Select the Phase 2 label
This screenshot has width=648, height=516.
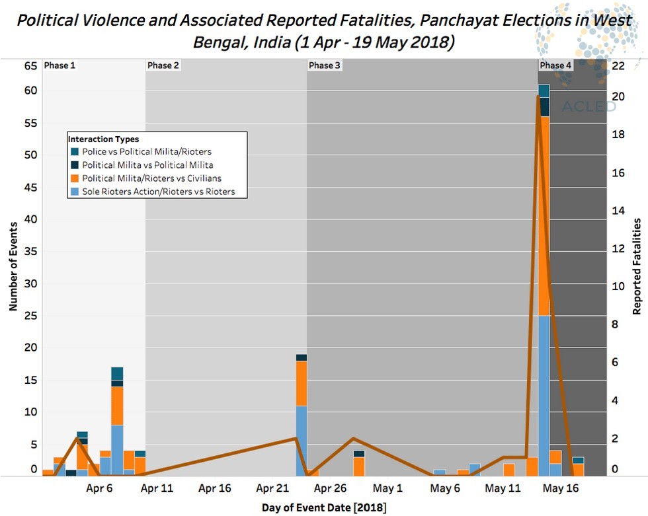pyautogui.click(x=163, y=65)
